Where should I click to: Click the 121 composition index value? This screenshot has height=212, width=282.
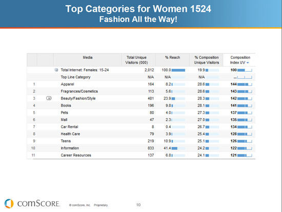tap(233, 155)
